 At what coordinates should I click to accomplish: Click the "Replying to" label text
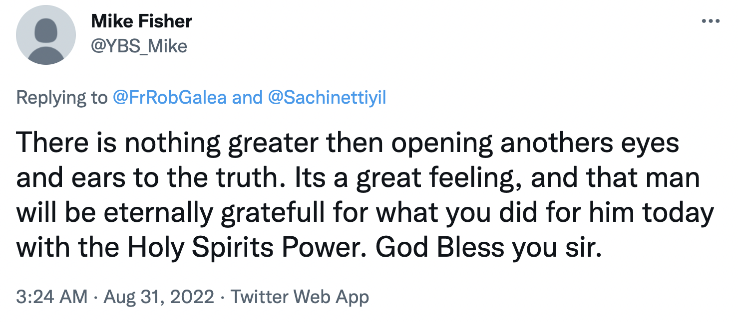pyautogui.click(x=61, y=97)
